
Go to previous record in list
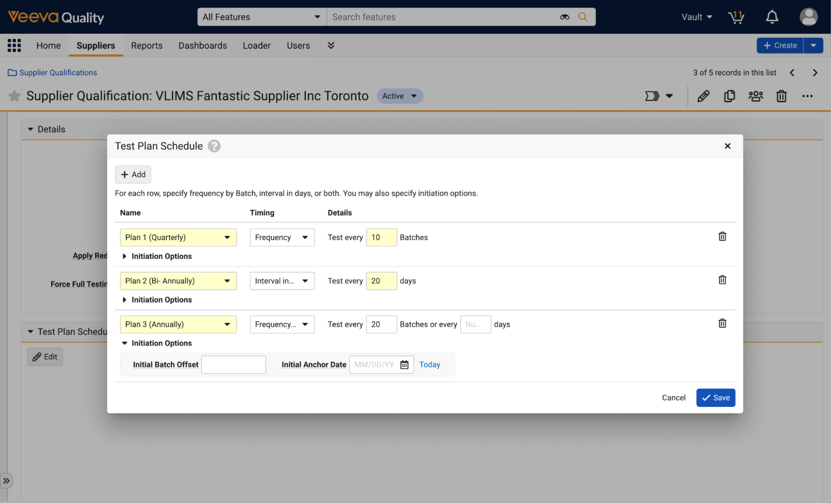point(792,73)
